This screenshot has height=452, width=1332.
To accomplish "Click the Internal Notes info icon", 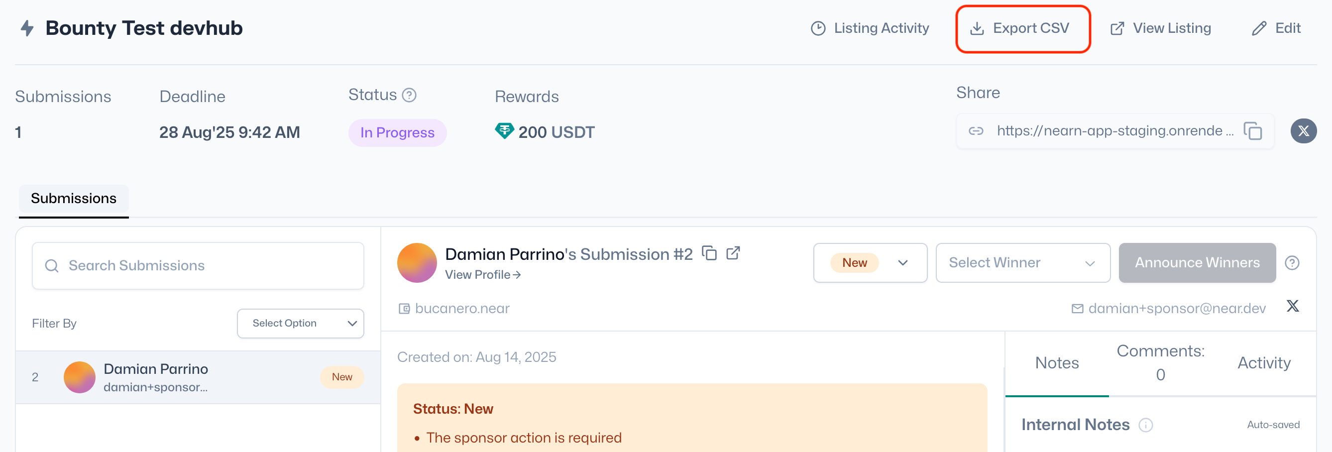I will [1146, 425].
